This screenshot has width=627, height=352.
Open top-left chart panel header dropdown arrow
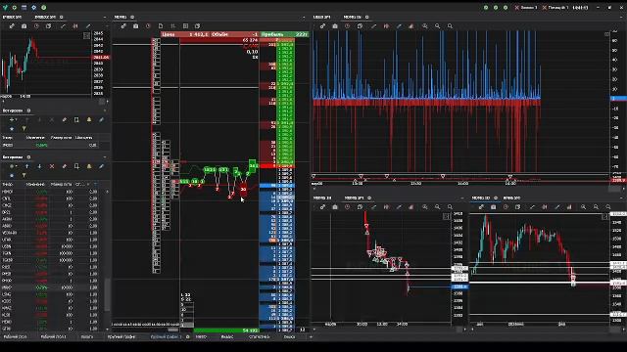click(105, 18)
